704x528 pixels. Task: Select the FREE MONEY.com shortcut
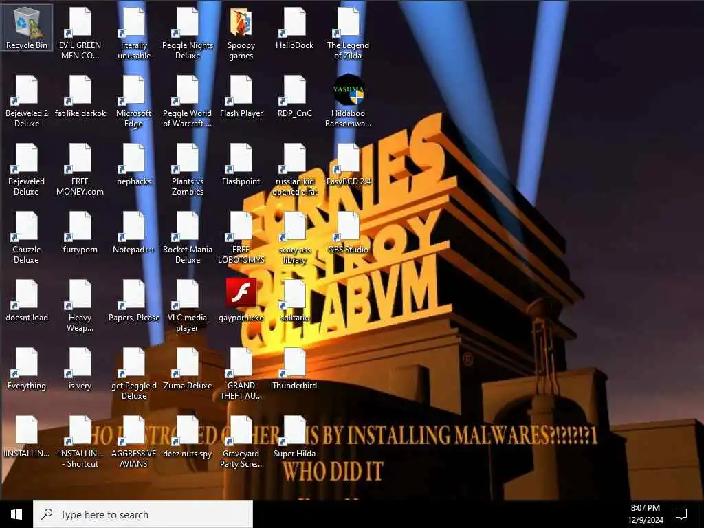coord(80,169)
